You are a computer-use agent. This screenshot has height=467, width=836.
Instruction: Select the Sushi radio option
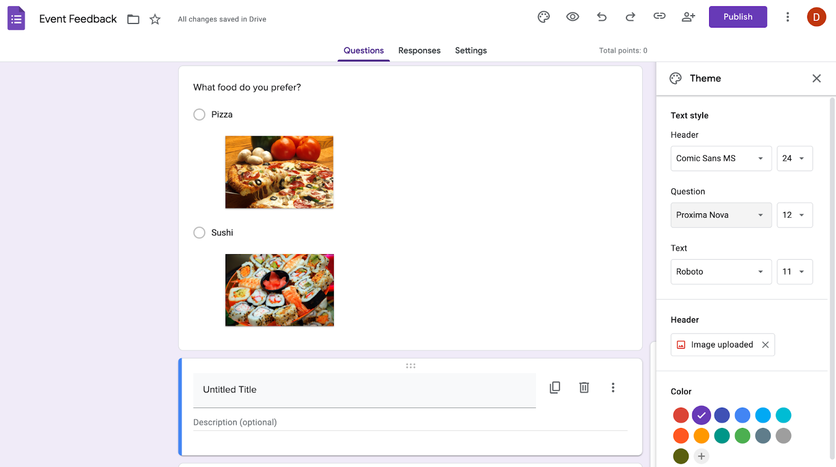199,233
